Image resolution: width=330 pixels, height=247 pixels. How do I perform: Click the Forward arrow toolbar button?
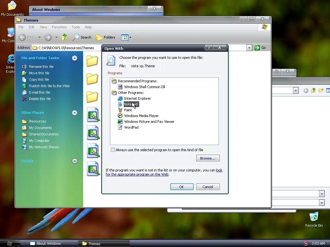click(48, 37)
